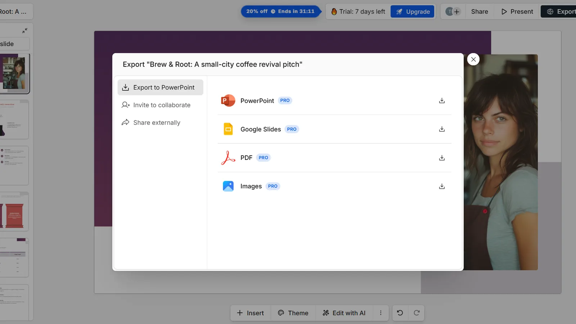Click Insert in the bottom toolbar
576x324 pixels.
[250, 313]
